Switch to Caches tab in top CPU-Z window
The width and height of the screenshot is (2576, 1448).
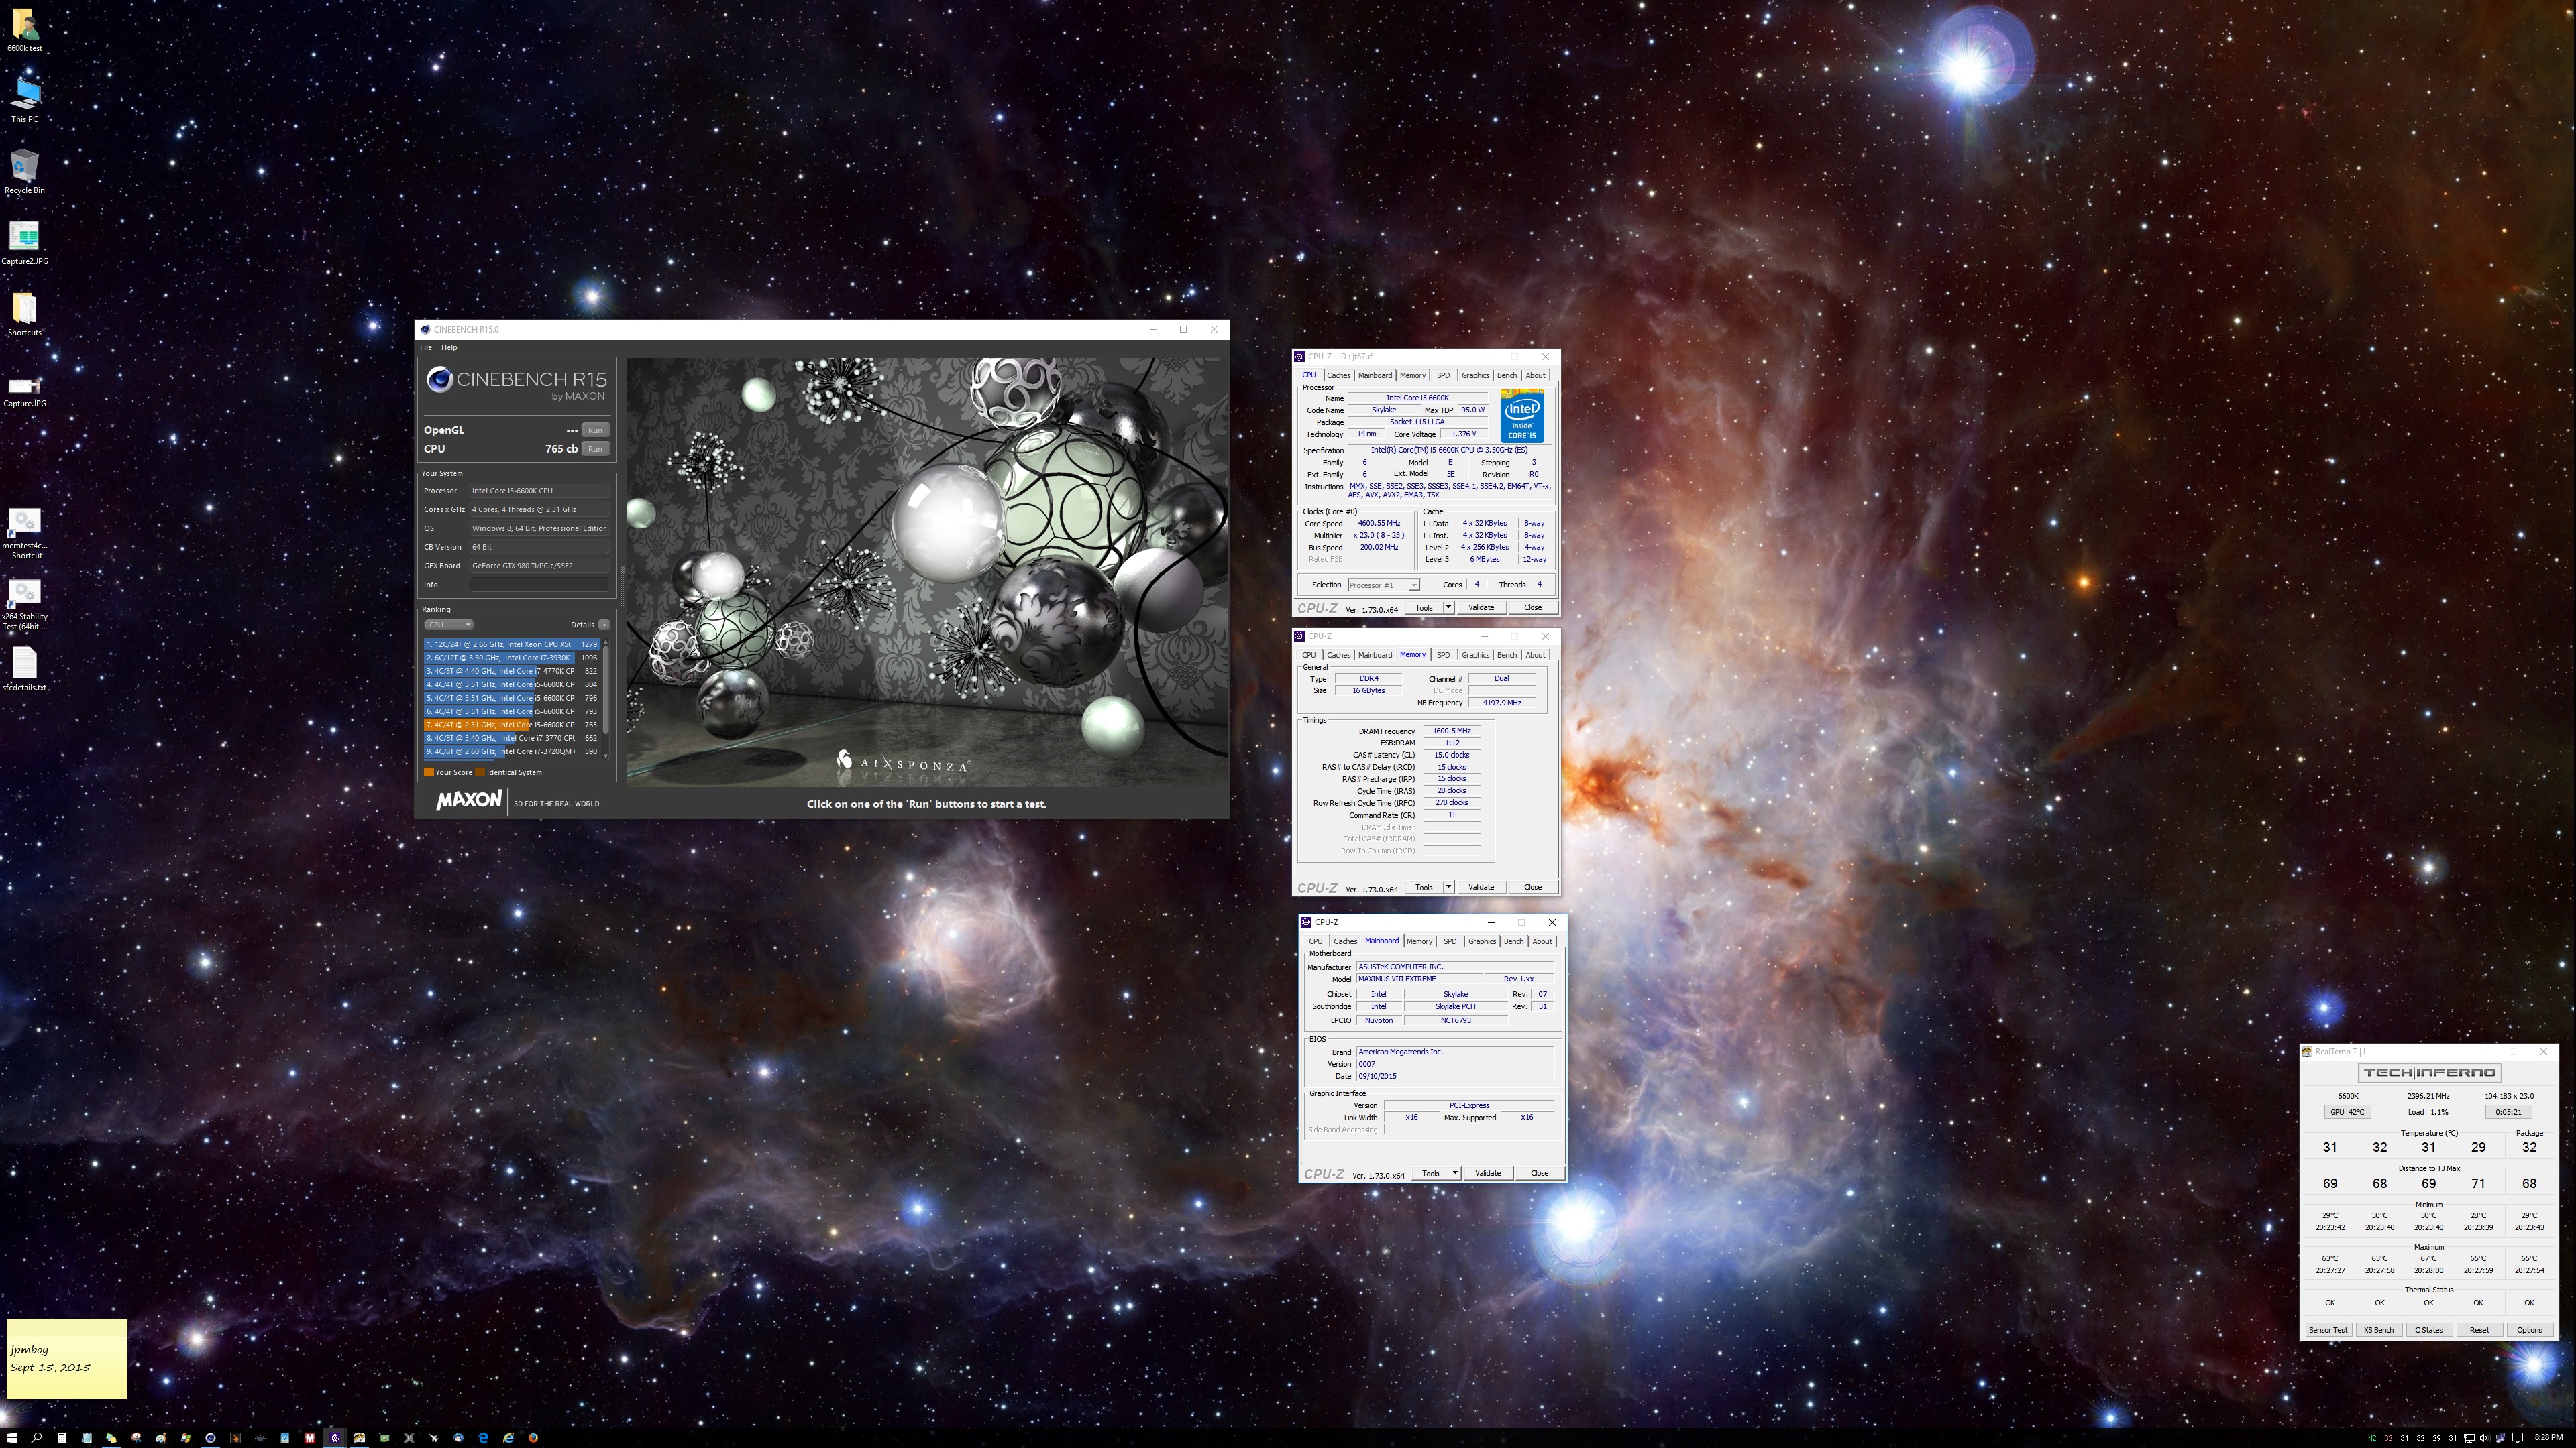[1338, 375]
